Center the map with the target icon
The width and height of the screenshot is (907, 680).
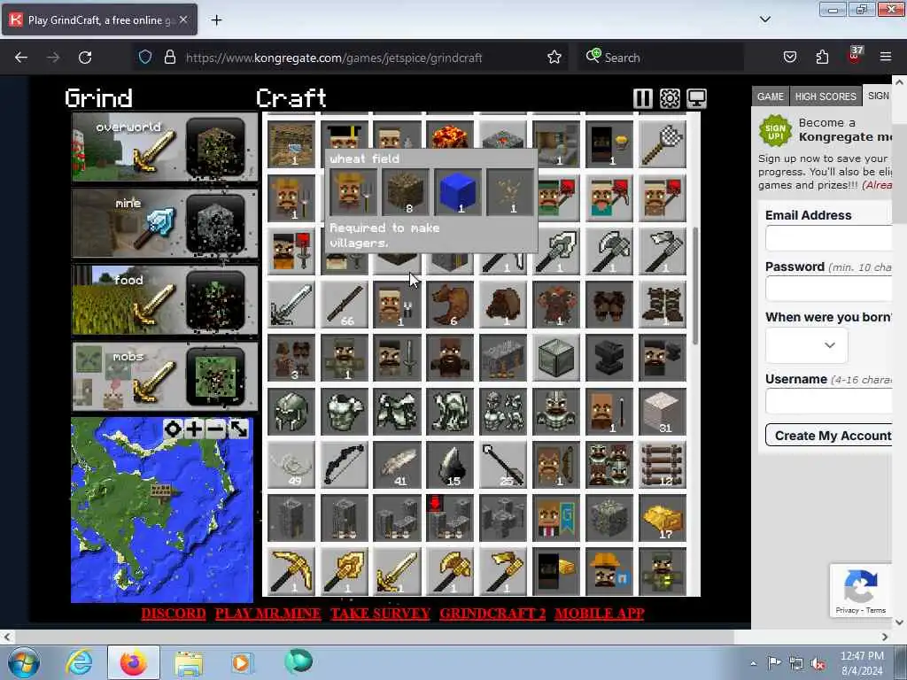tap(173, 429)
